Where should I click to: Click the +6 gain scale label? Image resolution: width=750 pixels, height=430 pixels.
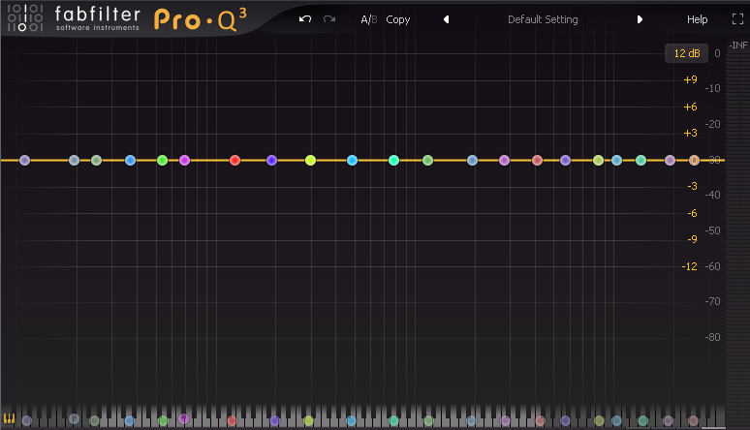[690, 107]
